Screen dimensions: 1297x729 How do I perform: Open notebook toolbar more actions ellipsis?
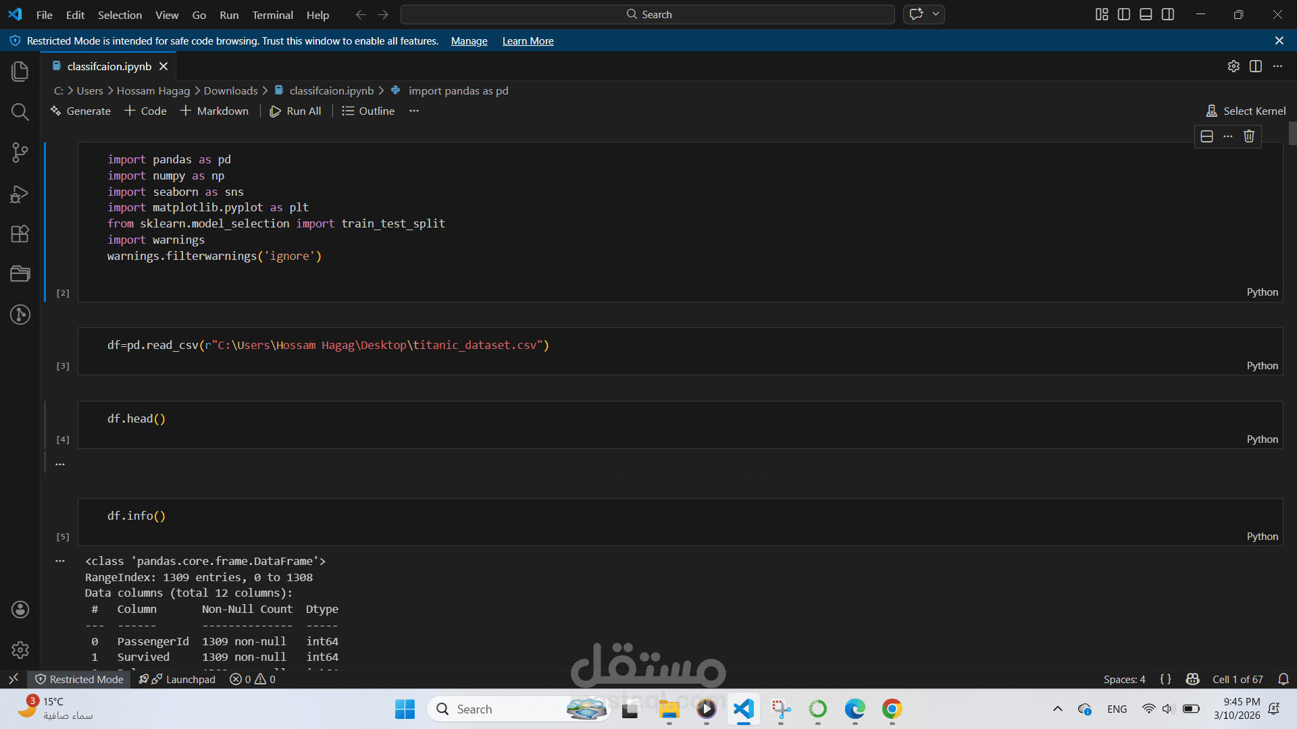pos(414,111)
